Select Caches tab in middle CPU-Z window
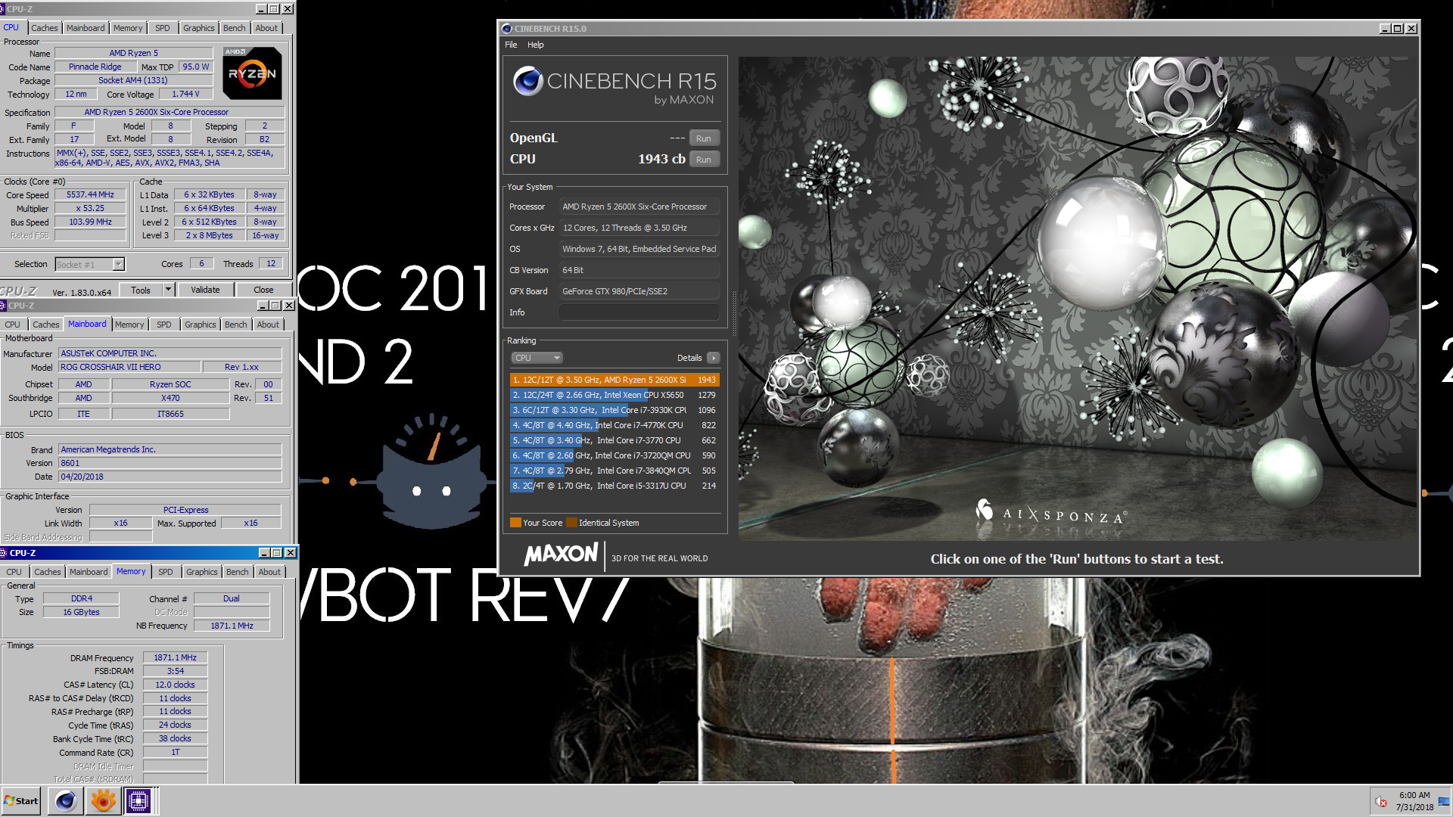Screen dimensions: 1453x817 click(45, 325)
